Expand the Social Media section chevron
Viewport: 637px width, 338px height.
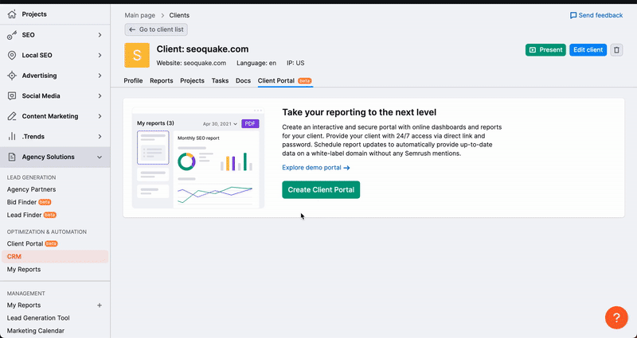click(x=100, y=95)
